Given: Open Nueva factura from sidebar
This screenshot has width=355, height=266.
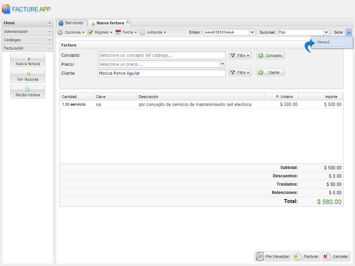Looking at the screenshot, I should click(28, 61).
